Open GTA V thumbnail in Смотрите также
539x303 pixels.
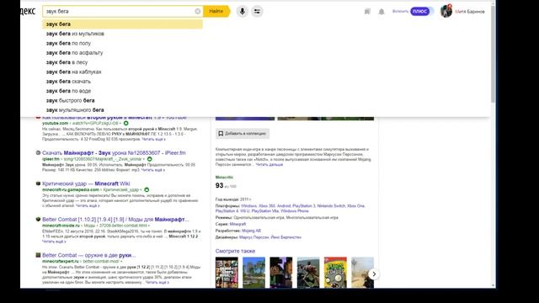227,273
